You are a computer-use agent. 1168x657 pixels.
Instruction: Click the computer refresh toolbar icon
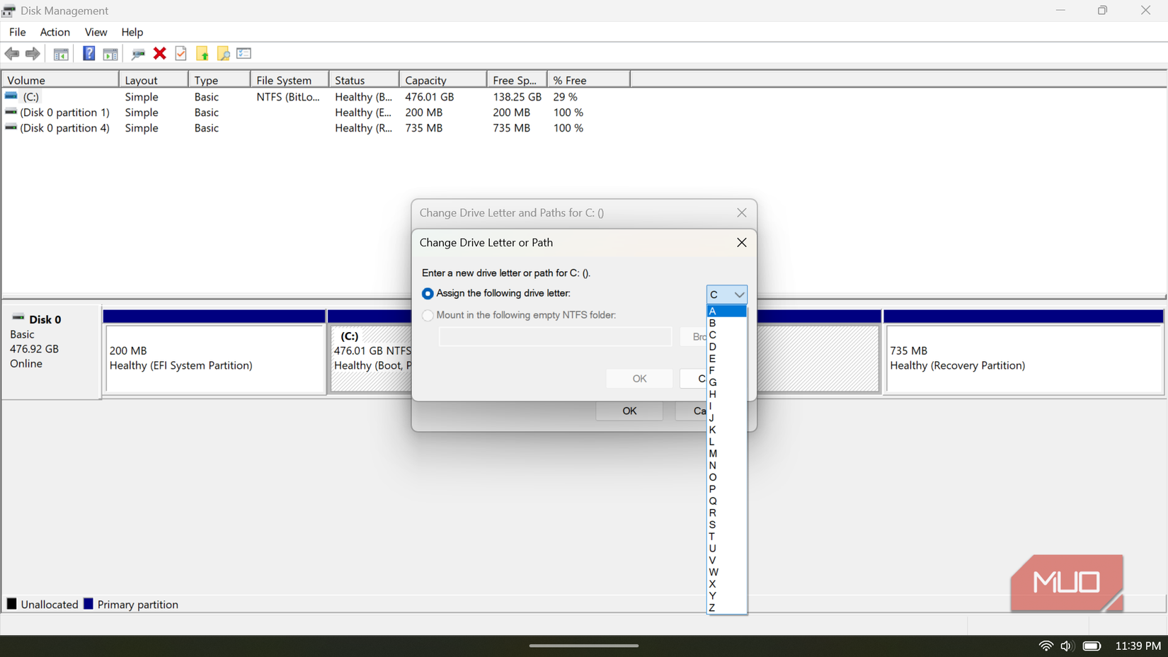(x=138, y=53)
